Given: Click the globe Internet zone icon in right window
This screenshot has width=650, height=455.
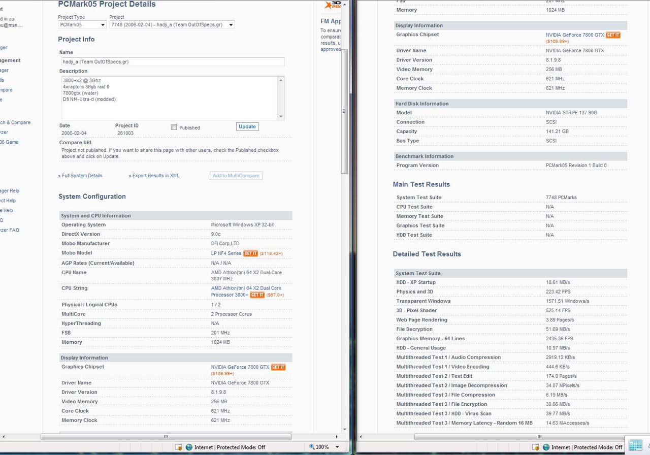Looking at the screenshot, I should click(546, 447).
